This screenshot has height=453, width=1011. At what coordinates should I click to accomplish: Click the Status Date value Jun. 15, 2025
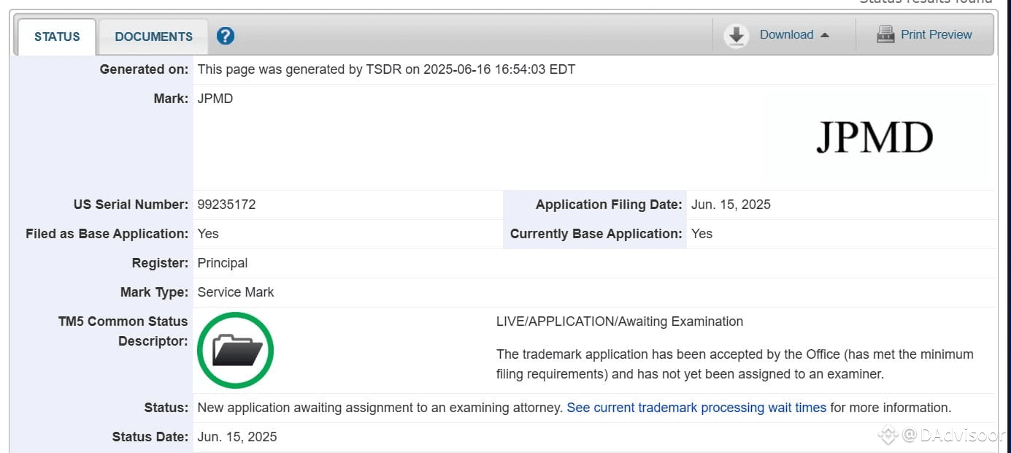[x=237, y=437]
